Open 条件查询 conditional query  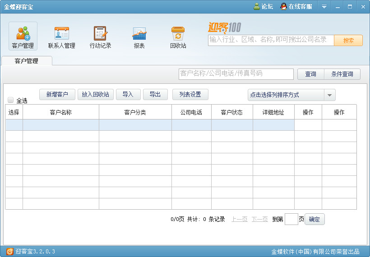[x=342, y=74]
